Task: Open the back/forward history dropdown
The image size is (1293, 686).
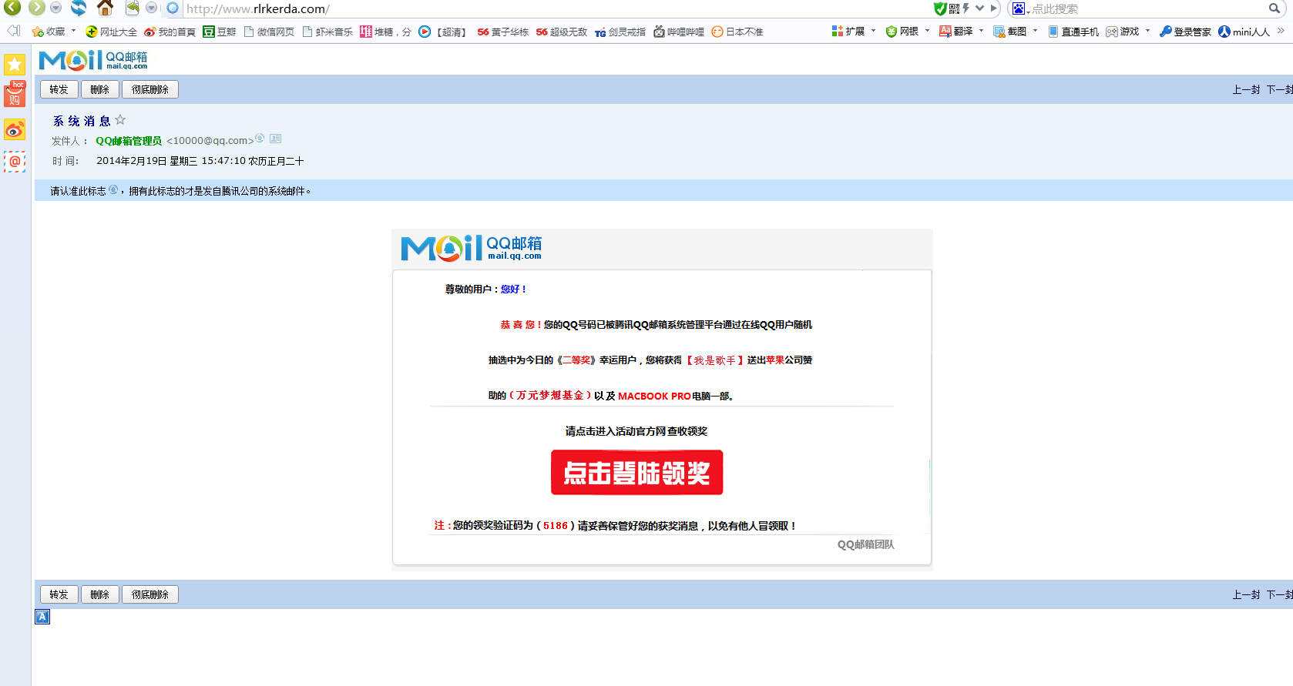Action: 55,8
